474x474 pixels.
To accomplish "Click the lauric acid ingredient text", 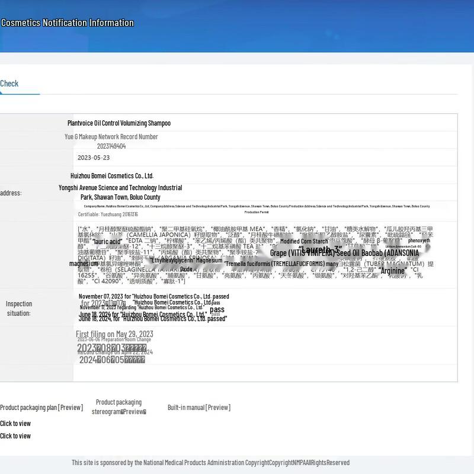I will (x=107, y=242).
